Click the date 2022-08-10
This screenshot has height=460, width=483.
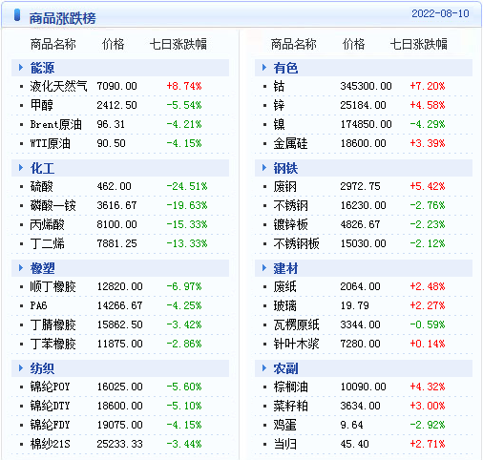pyautogui.click(x=440, y=13)
